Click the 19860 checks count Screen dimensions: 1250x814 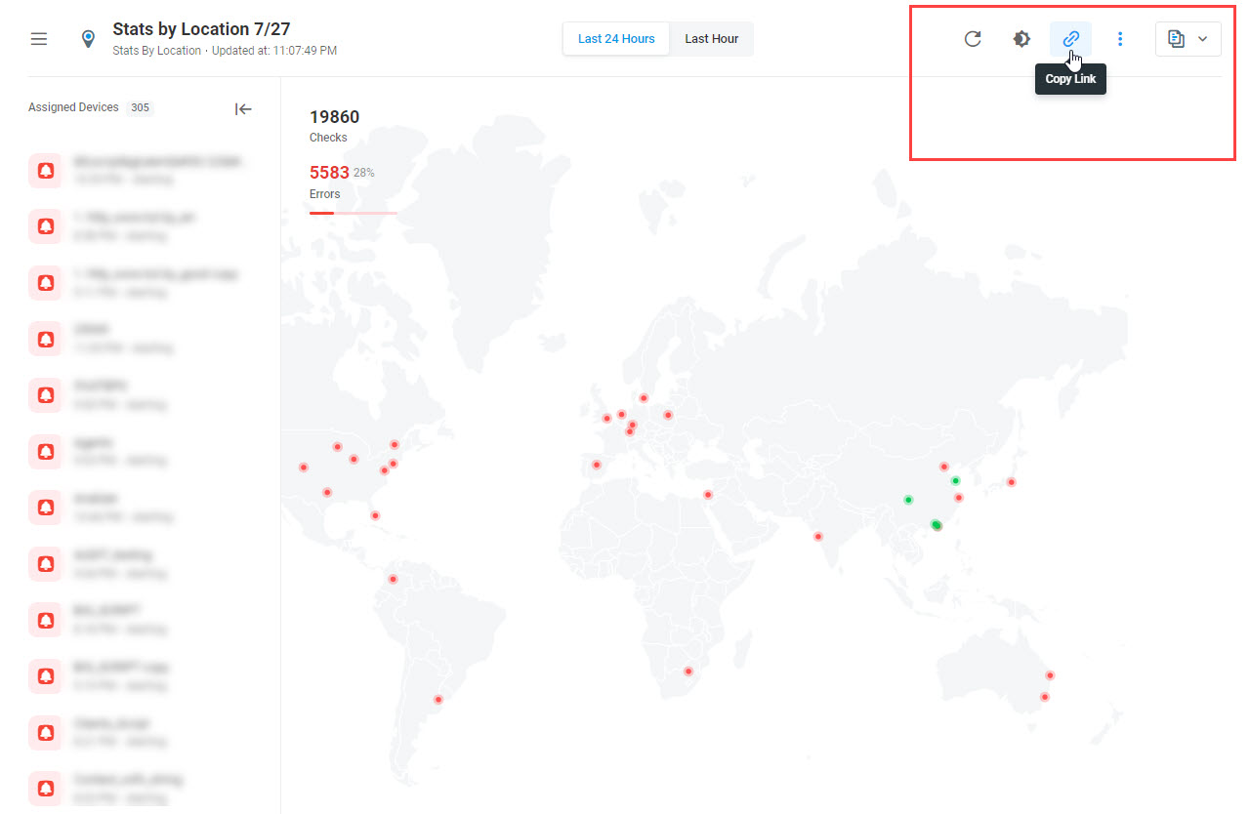click(x=334, y=118)
